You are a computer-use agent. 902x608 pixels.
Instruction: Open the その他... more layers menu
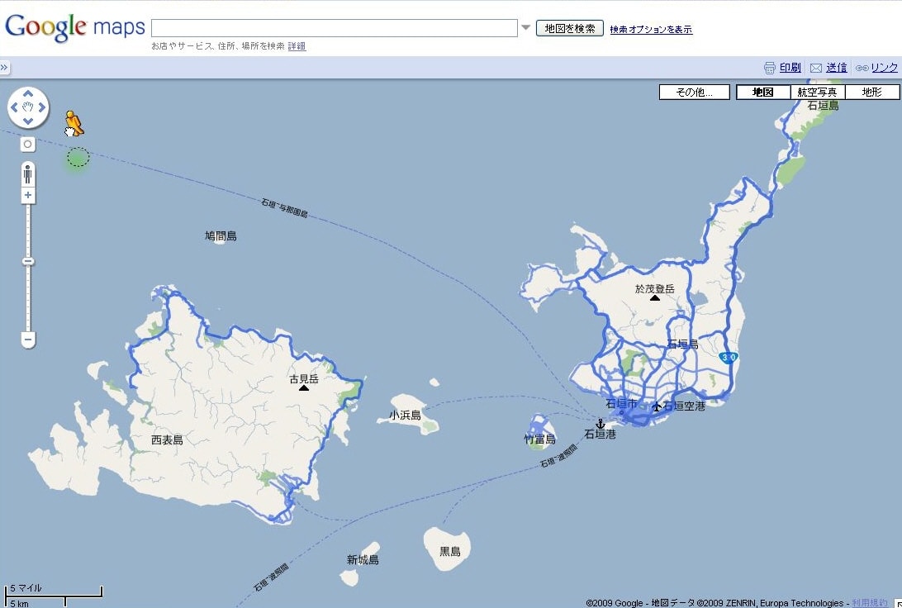point(694,93)
